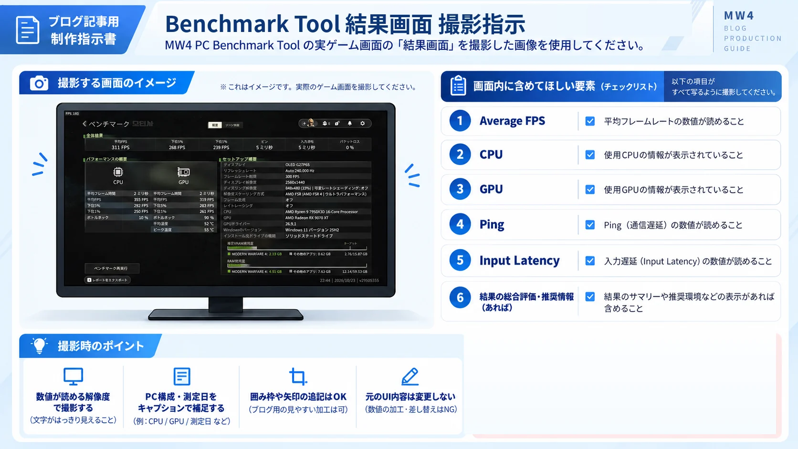Select the dark tab beside the 概要 tab
This screenshot has height=449, width=798.
coord(232,125)
